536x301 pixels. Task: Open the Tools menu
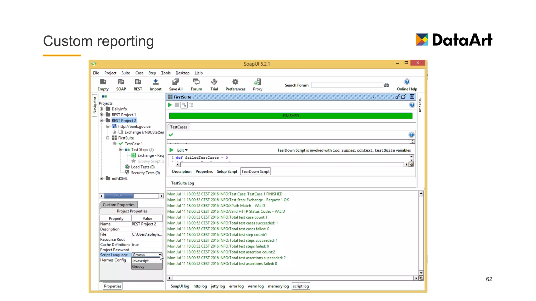pyautogui.click(x=166, y=73)
